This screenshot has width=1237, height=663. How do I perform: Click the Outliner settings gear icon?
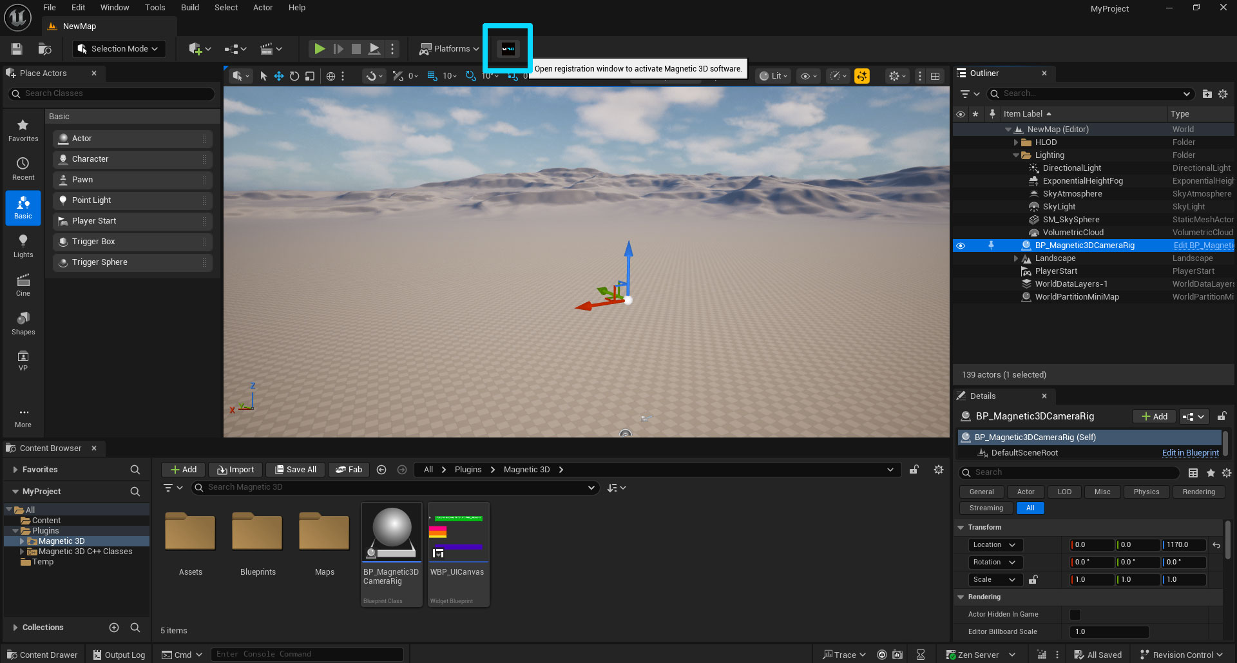pyautogui.click(x=1223, y=94)
